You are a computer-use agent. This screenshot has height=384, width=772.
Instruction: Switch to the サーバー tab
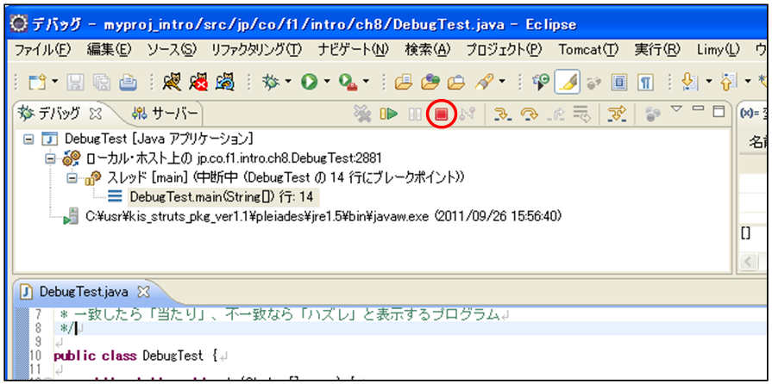click(x=165, y=113)
